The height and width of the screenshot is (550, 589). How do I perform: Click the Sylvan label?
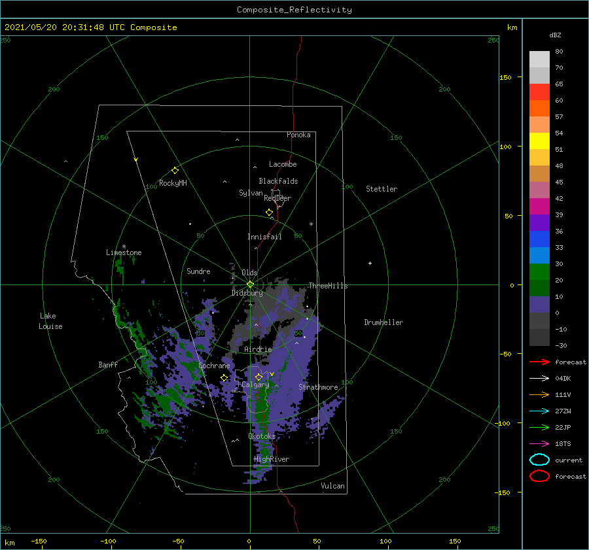[x=251, y=193]
